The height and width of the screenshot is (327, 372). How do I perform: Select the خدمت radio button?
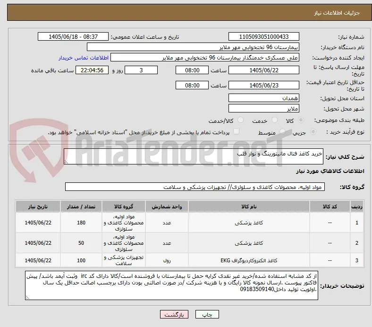[x=274, y=120]
